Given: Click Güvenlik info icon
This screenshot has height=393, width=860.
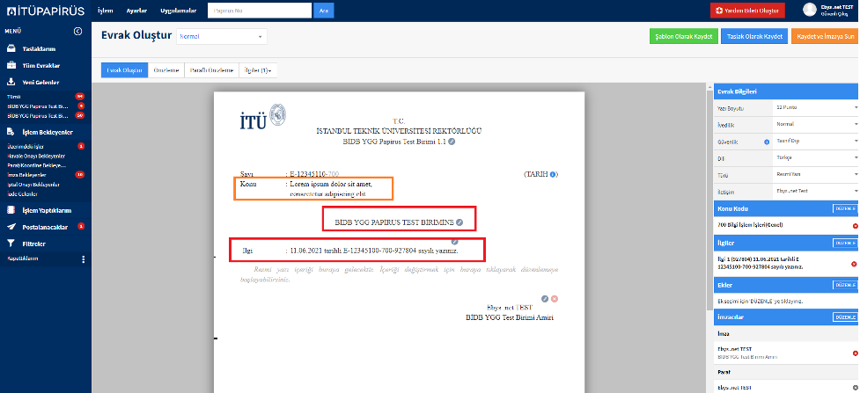Looking at the screenshot, I should (x=767, y=142).
